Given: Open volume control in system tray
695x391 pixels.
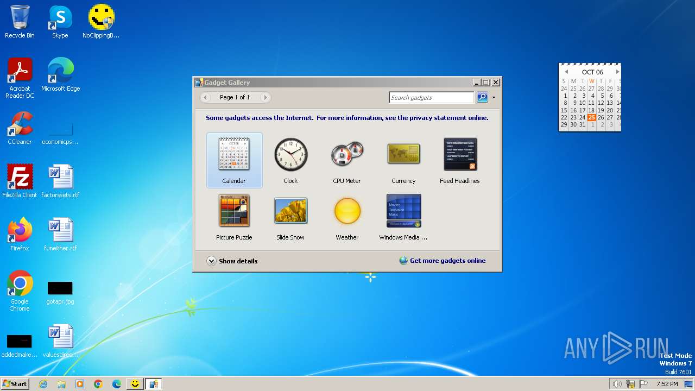Looking at the screenshot, I should [617, 384].
